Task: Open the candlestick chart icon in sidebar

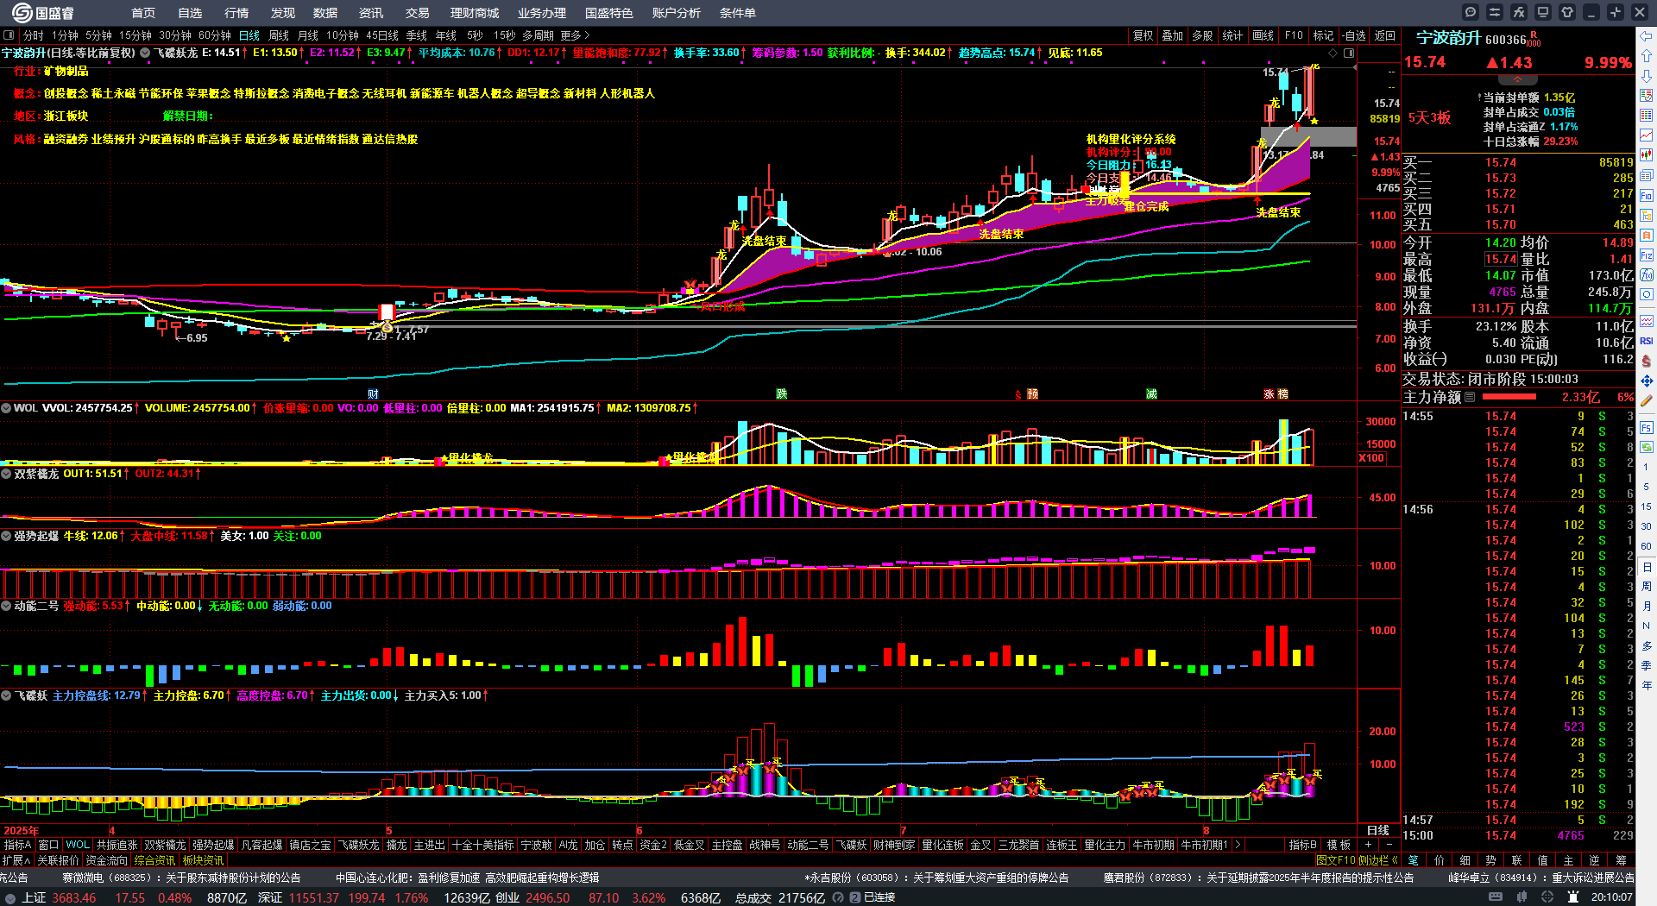Action: pos(1647,155)
